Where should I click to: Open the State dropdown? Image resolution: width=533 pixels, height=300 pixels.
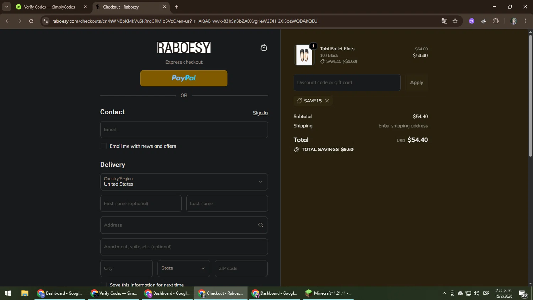pyautogui.click(x=184, y=268)
